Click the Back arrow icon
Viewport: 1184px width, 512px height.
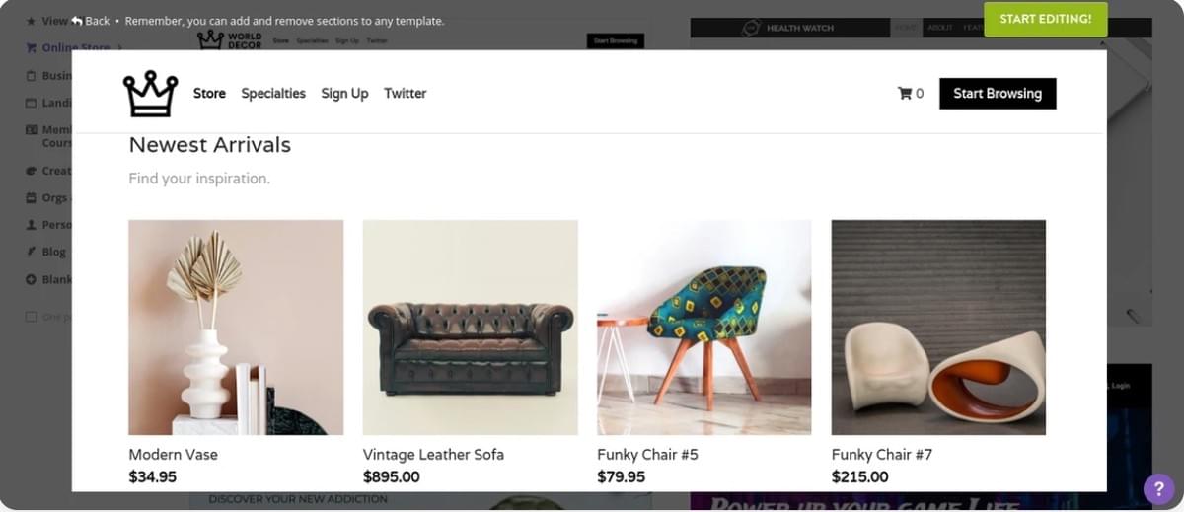click(76, 21)
